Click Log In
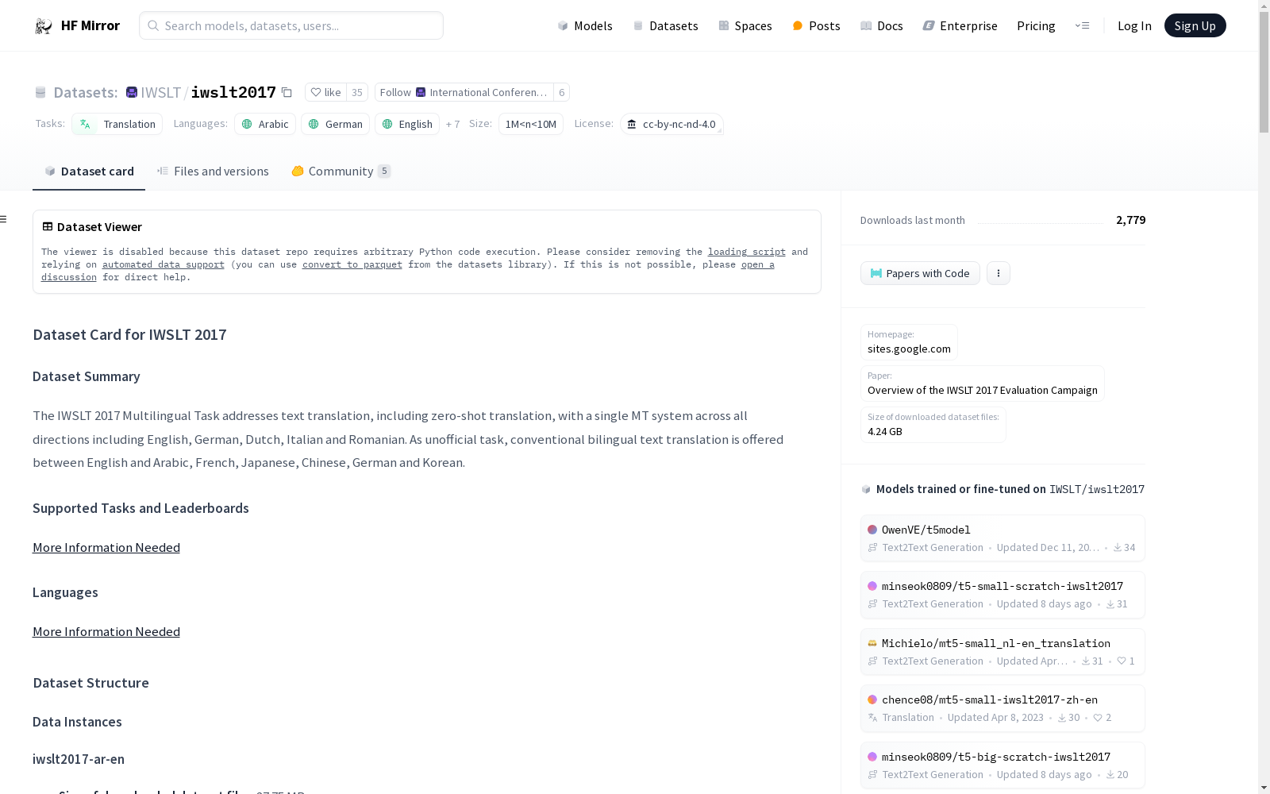This screenshot has height=794, width=1270. point(1134,25)
